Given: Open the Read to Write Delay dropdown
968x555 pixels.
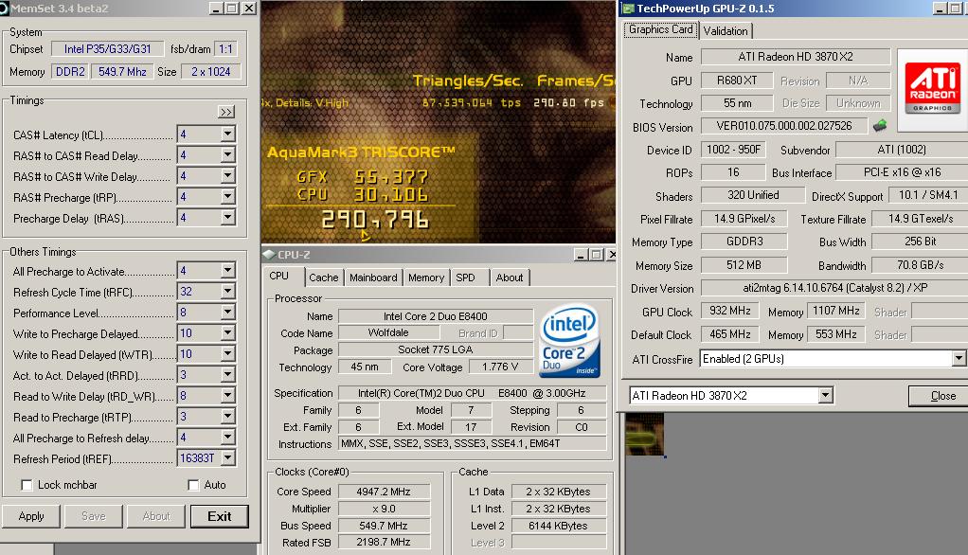Looking at the screenshot, I should pyautogui.click(x=228, y=396).
